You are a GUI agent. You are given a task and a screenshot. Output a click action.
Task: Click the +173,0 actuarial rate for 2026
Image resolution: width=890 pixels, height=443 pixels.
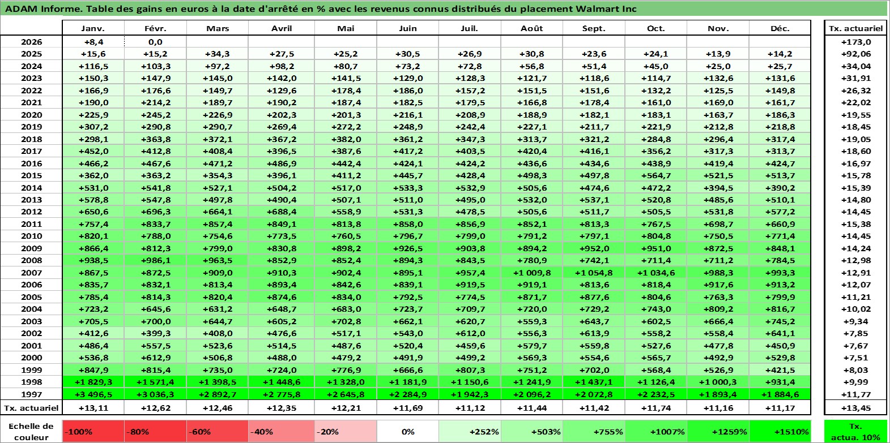[x=855, y=42]
